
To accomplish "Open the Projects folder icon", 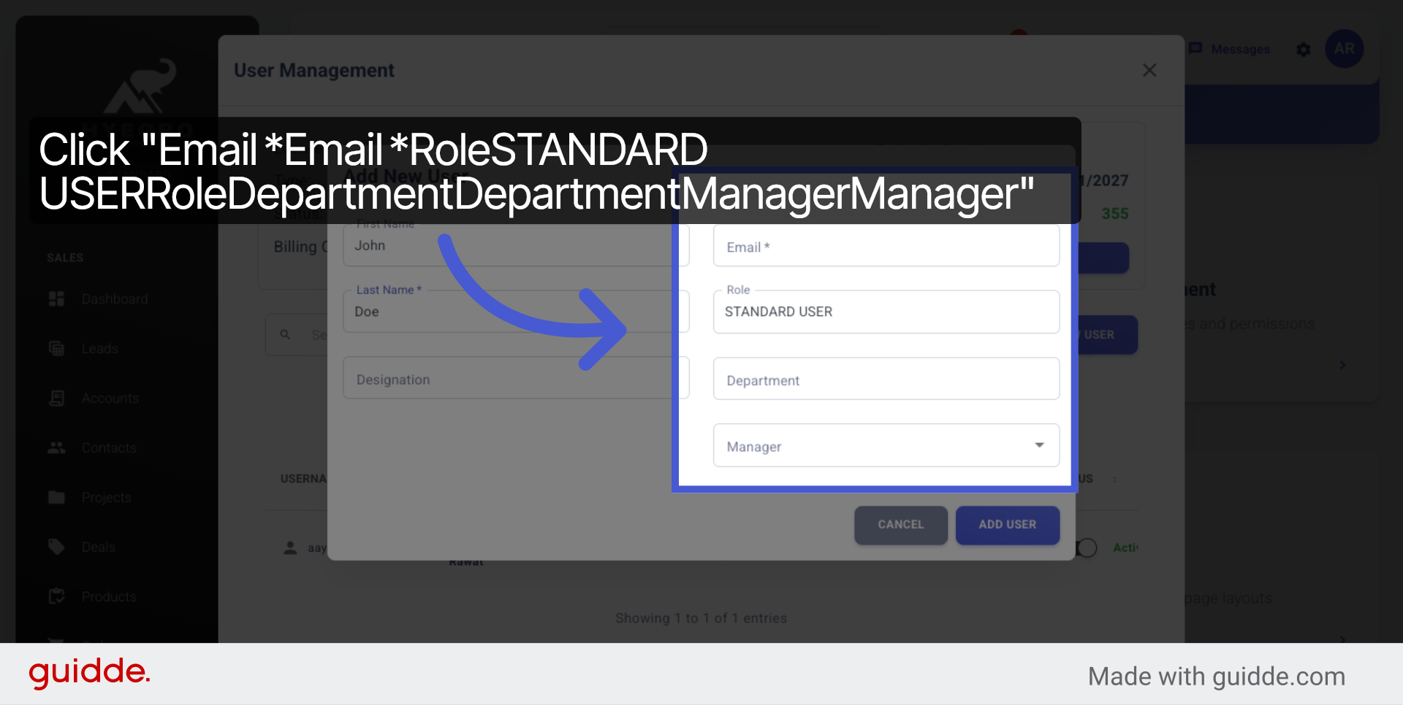I will tap(56, 497).
